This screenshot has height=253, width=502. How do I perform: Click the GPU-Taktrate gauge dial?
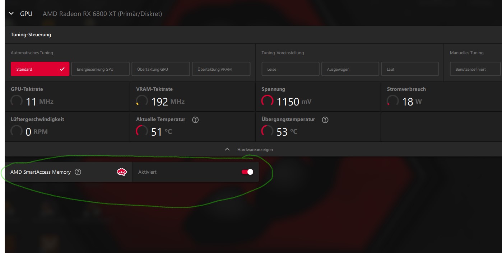(17, 101)
